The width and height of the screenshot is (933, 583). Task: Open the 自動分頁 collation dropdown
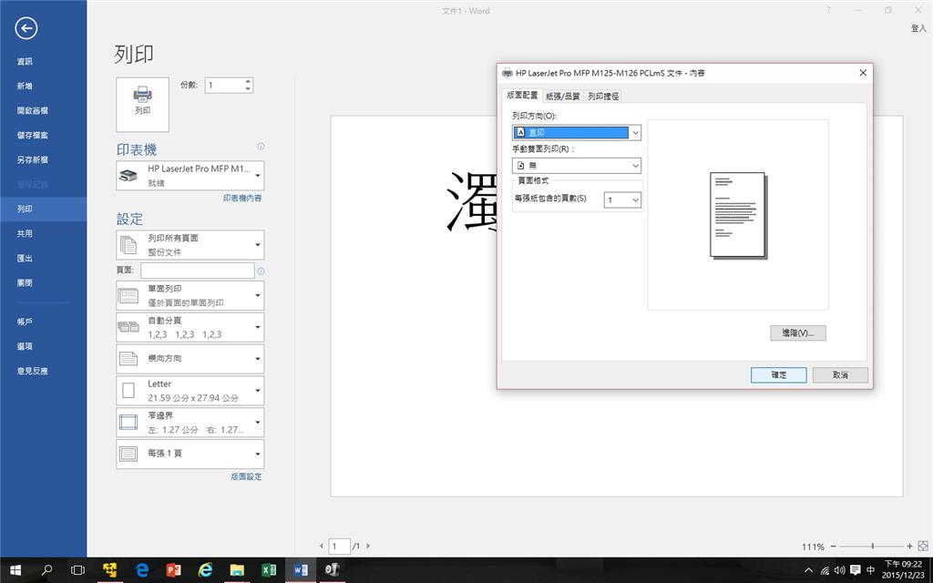(190, 327)
